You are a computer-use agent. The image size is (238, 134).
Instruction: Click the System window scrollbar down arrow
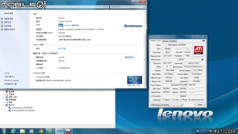(x=145, y=87)
